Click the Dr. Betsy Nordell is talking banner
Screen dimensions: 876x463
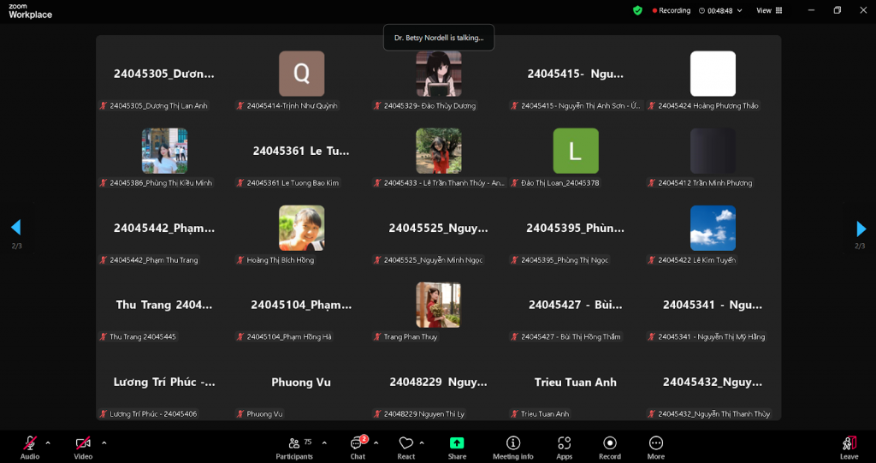[439, 38]
